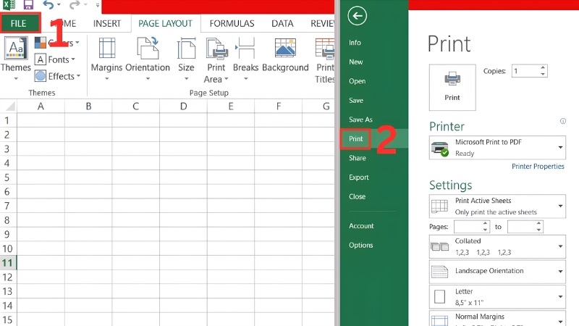The height and width of the screenshot is (326, 579).
Task: Open the Themes gallery button
Action: (15, 59)
